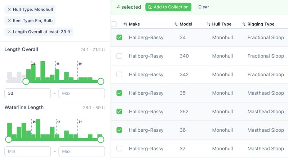Viewport: 288px width, 159px height.
Task: Check the Hallberg-Rassy 340 row
Action: pyautogui.click(x=119, y=56)
